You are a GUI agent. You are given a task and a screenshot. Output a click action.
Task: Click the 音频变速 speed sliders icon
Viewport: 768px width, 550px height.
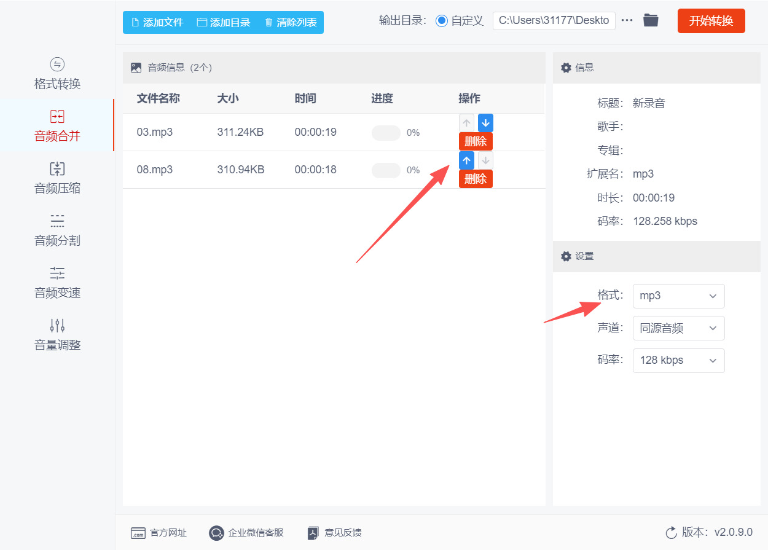tap(57, 273)
